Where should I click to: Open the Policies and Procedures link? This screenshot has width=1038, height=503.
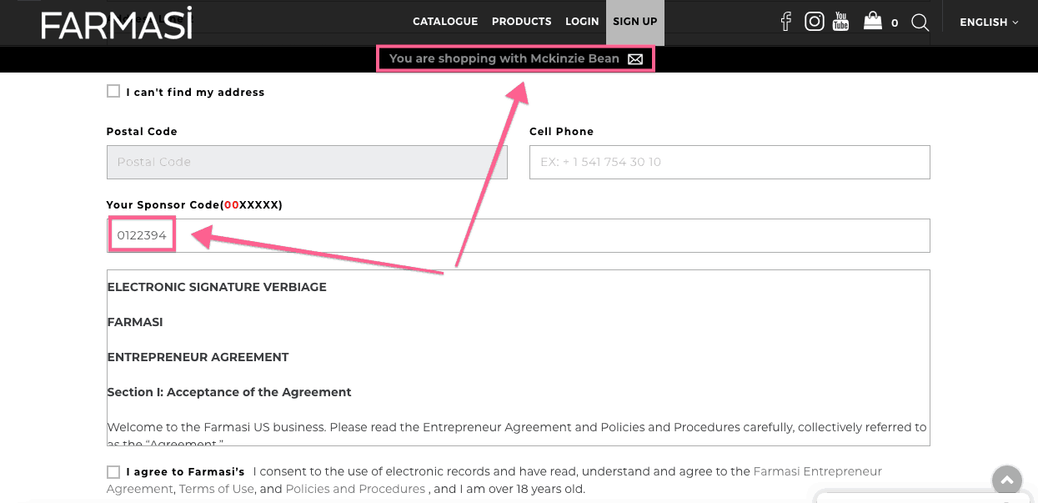355,489
